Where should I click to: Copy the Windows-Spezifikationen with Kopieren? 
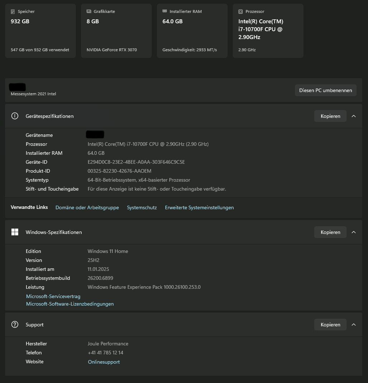click(330, 232)
